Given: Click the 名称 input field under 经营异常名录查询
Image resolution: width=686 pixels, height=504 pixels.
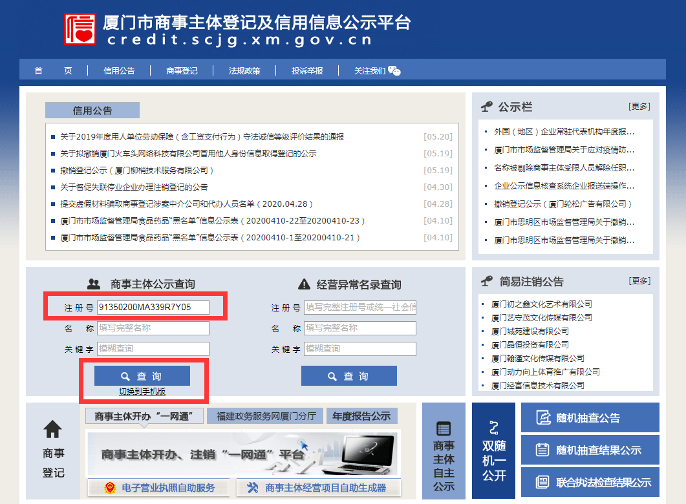Looking at the screenshot, I should pos(359,328).
